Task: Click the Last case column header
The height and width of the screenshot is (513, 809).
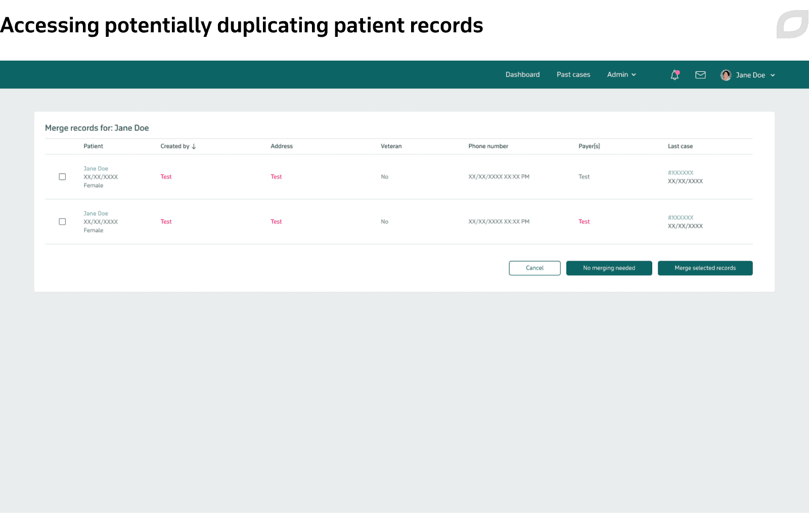Action: coord(680,146)
